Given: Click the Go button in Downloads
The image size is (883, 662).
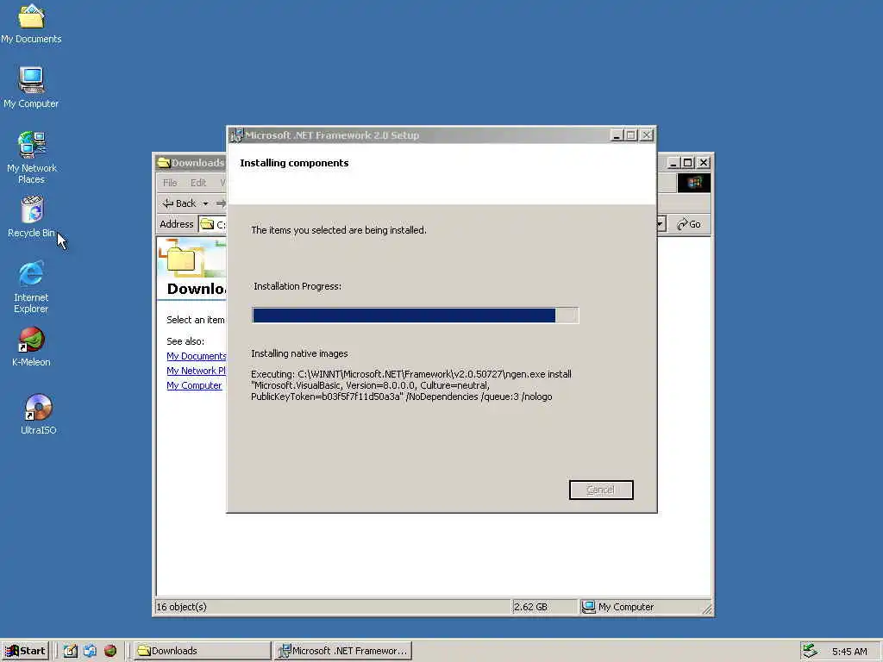Looking at the screenshot, I should click(x=689, y=224).
